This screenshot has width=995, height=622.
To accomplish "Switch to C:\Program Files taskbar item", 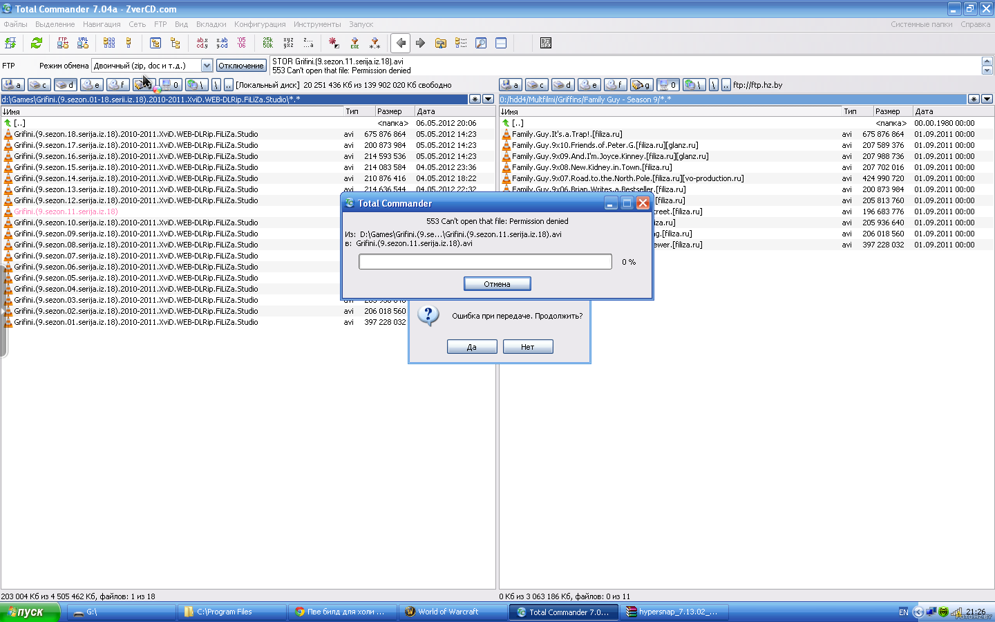I will [x=232, y=612].
